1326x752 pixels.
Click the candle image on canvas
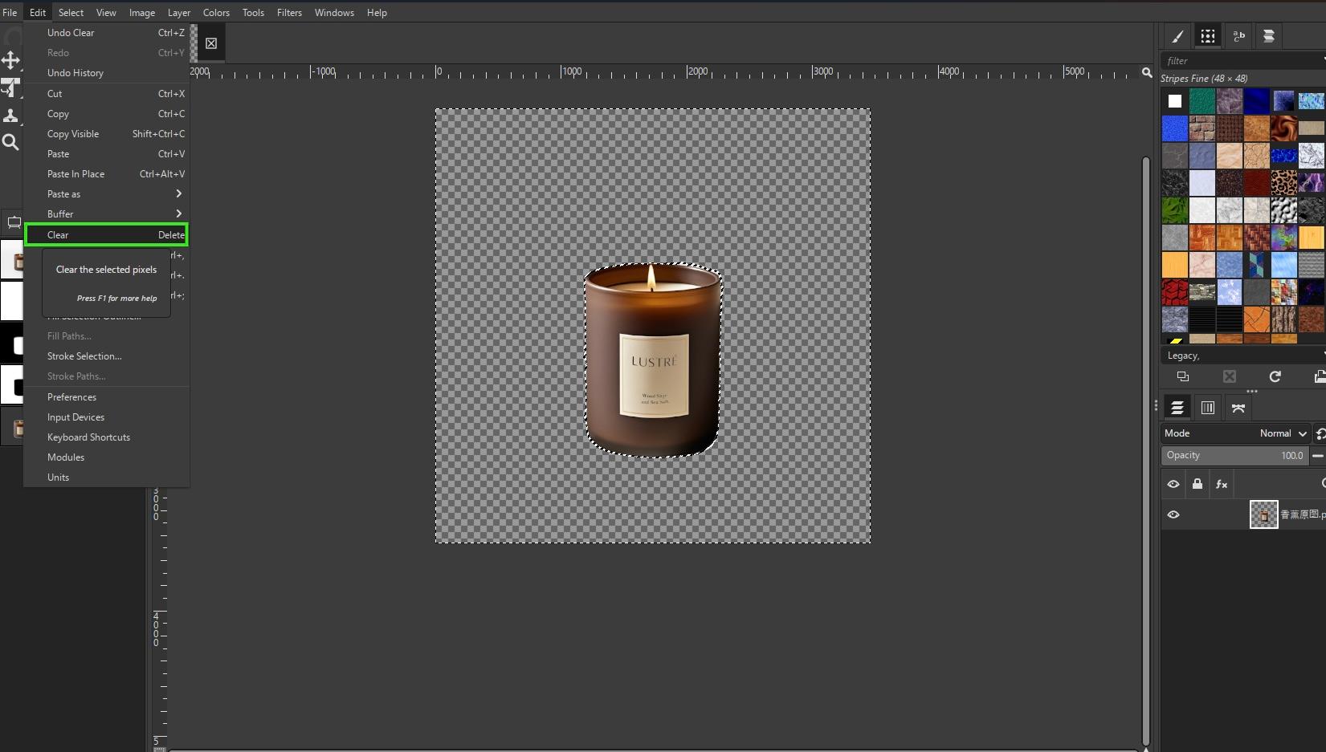point(652,360)
